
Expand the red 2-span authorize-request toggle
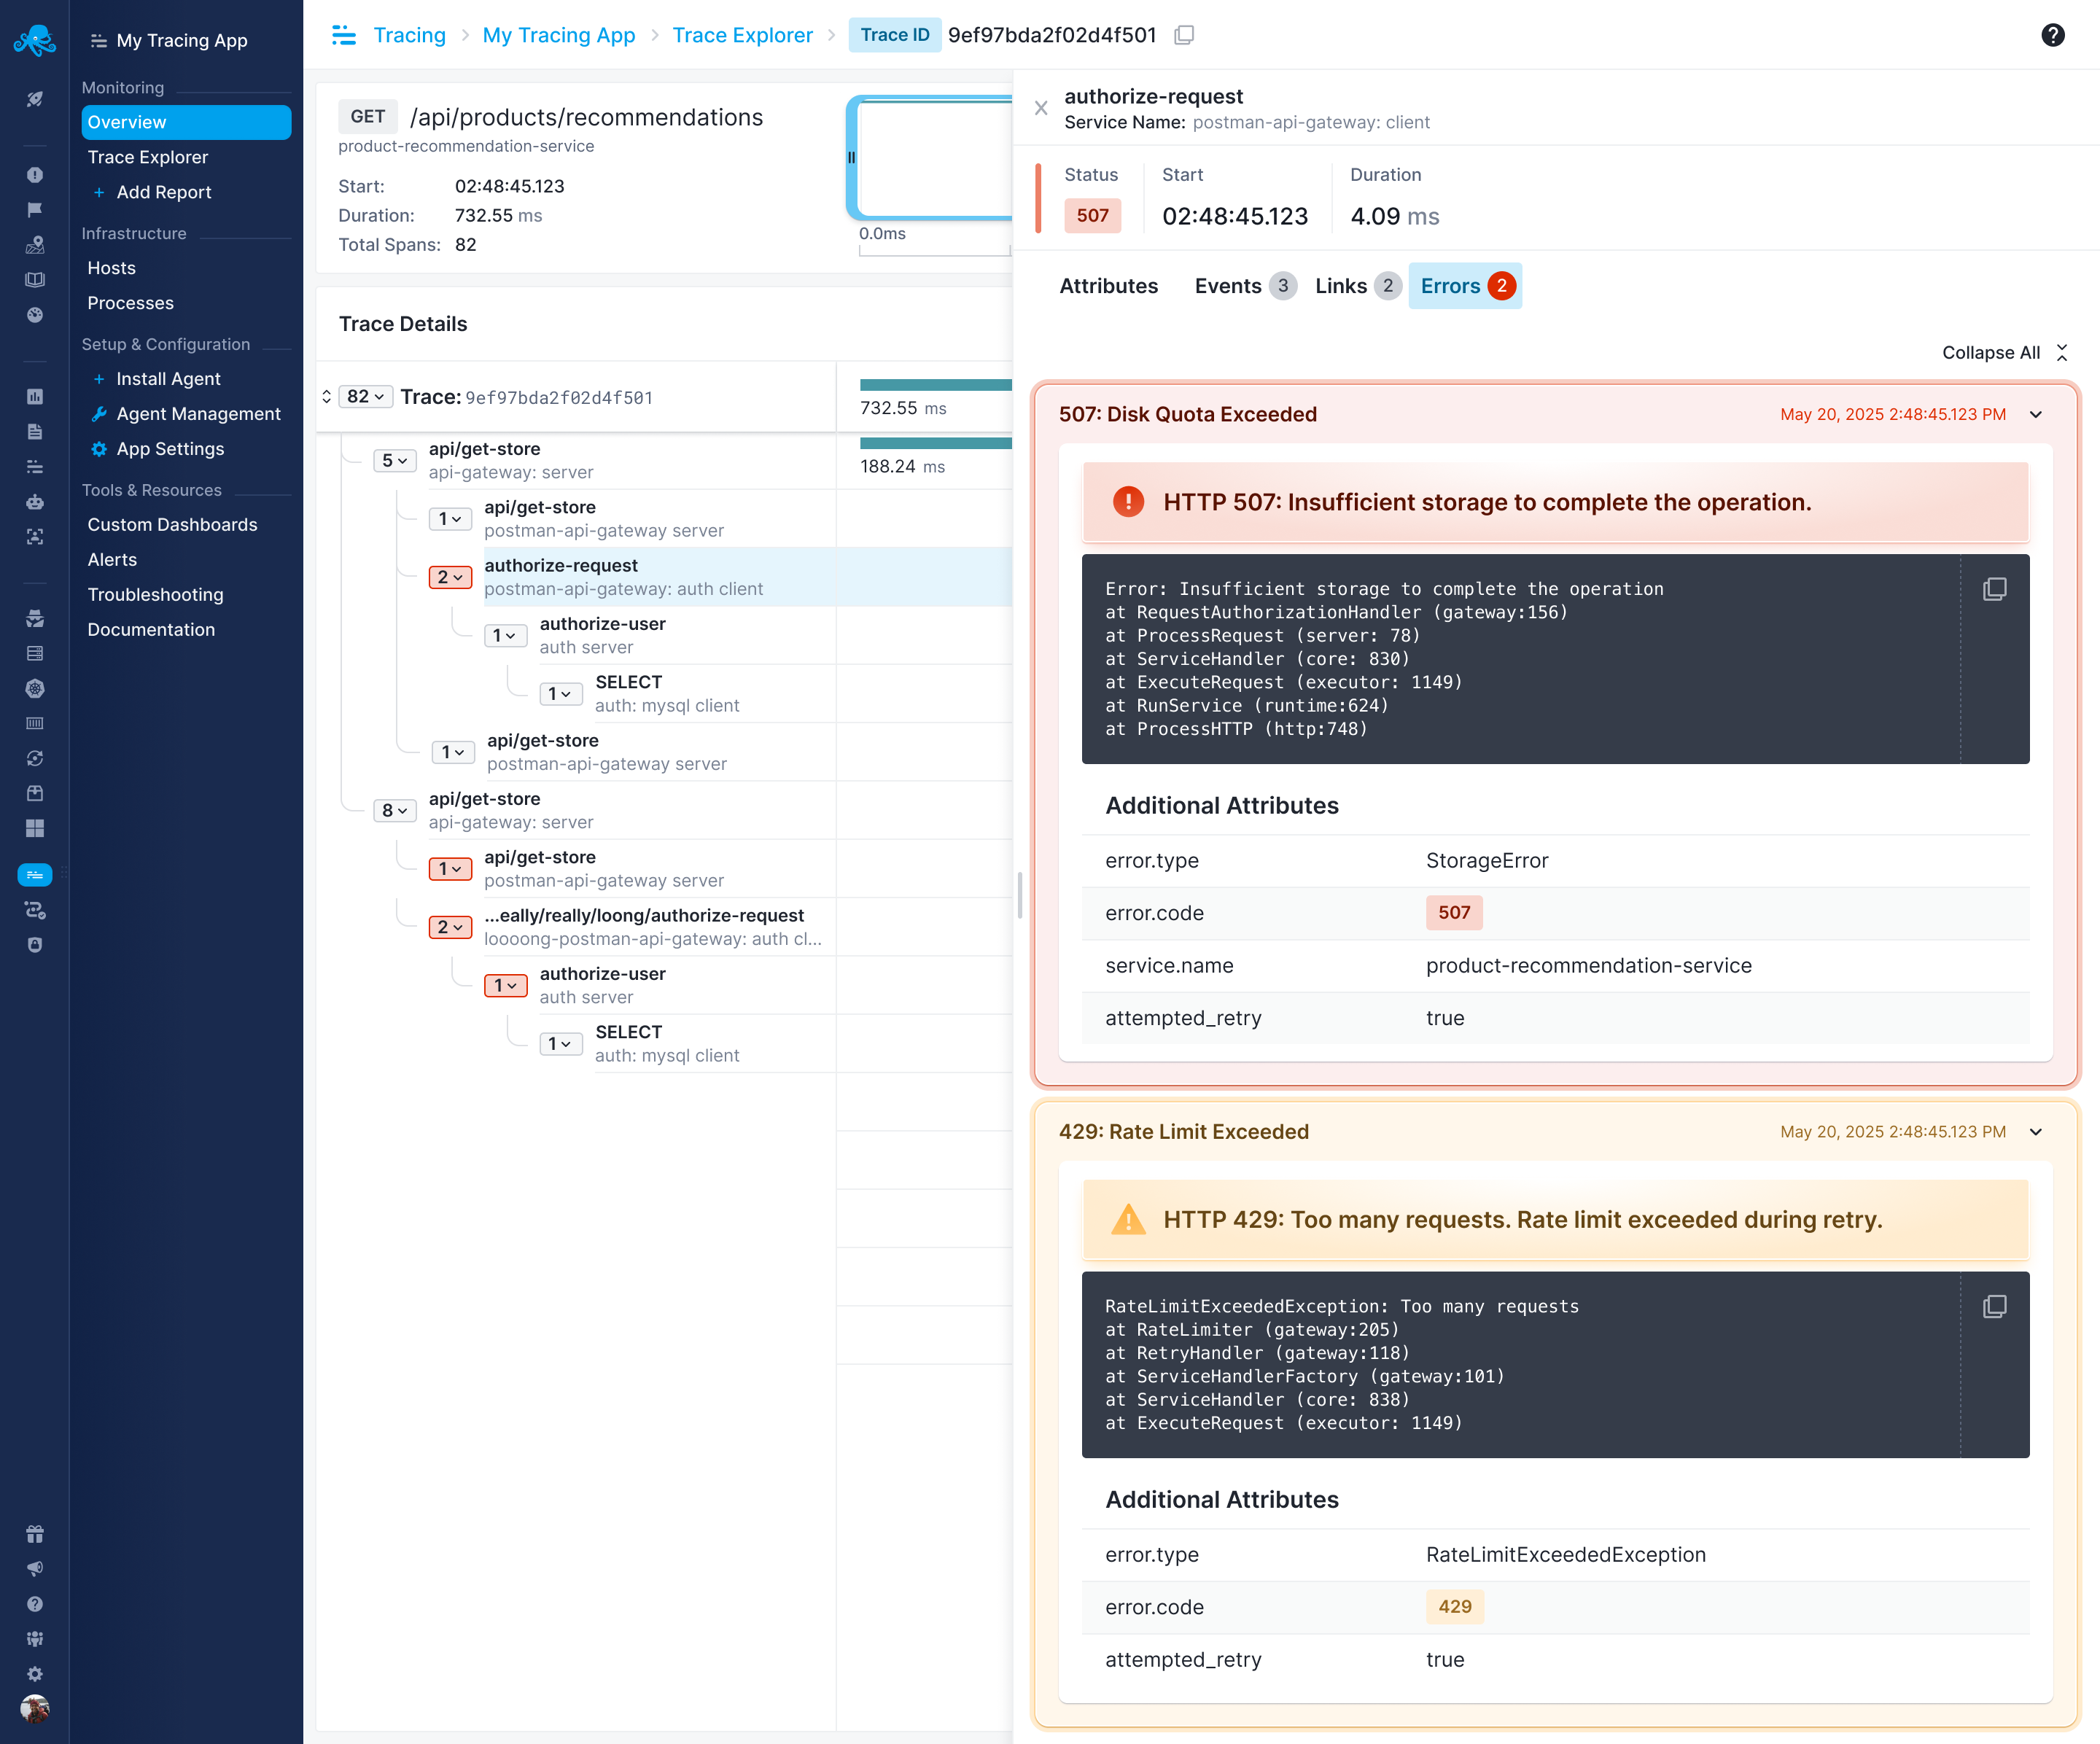450,577
